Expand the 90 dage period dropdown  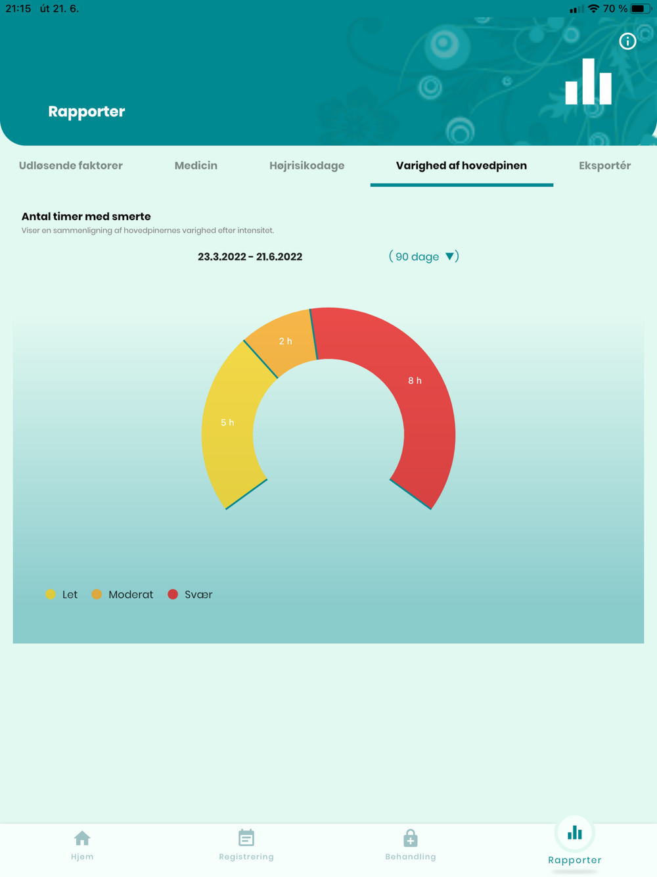[424, 256]
